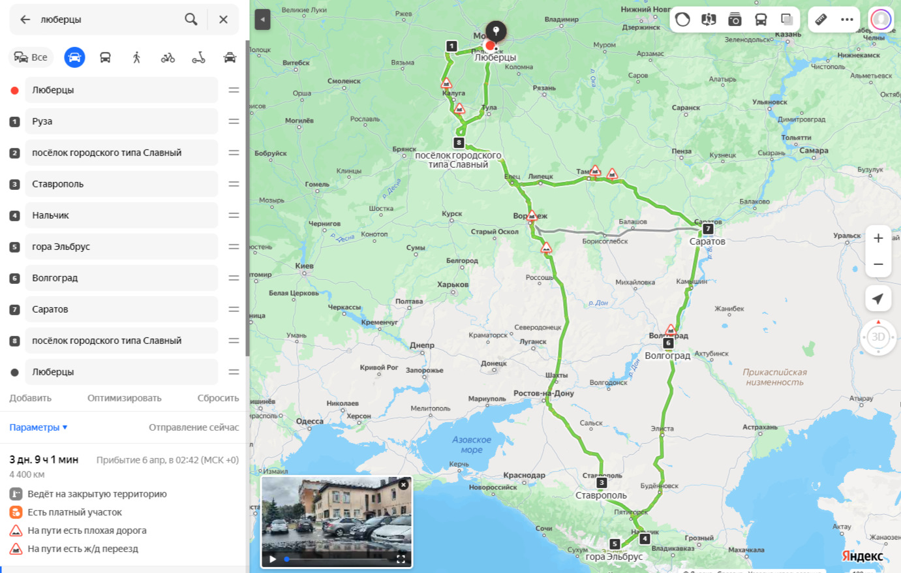Play the video preview
Image resolution: width=901 pixels, height=573 pixels.
tap(273, 559)
